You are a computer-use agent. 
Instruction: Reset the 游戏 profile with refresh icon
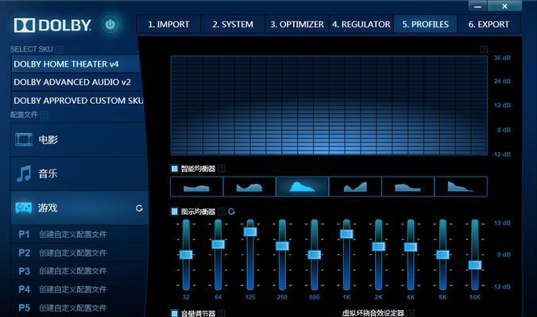point(139,208)
